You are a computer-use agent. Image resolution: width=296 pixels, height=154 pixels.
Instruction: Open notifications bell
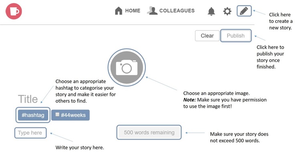[211, 11]
